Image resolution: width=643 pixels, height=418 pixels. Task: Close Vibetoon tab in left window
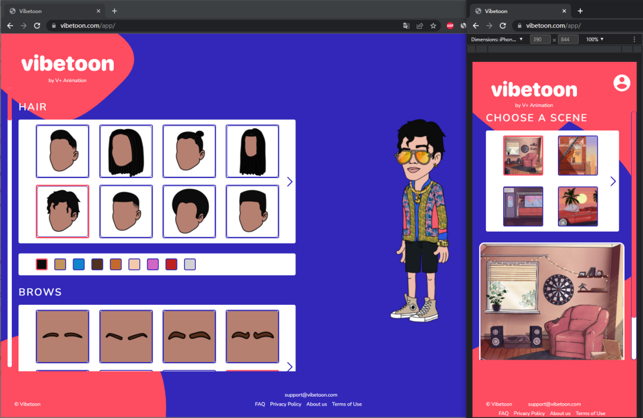click(98, 11)
